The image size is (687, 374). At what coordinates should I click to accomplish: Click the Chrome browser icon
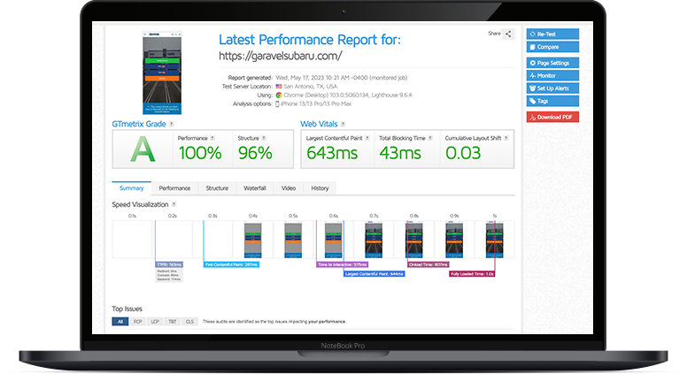pos(279,95)
